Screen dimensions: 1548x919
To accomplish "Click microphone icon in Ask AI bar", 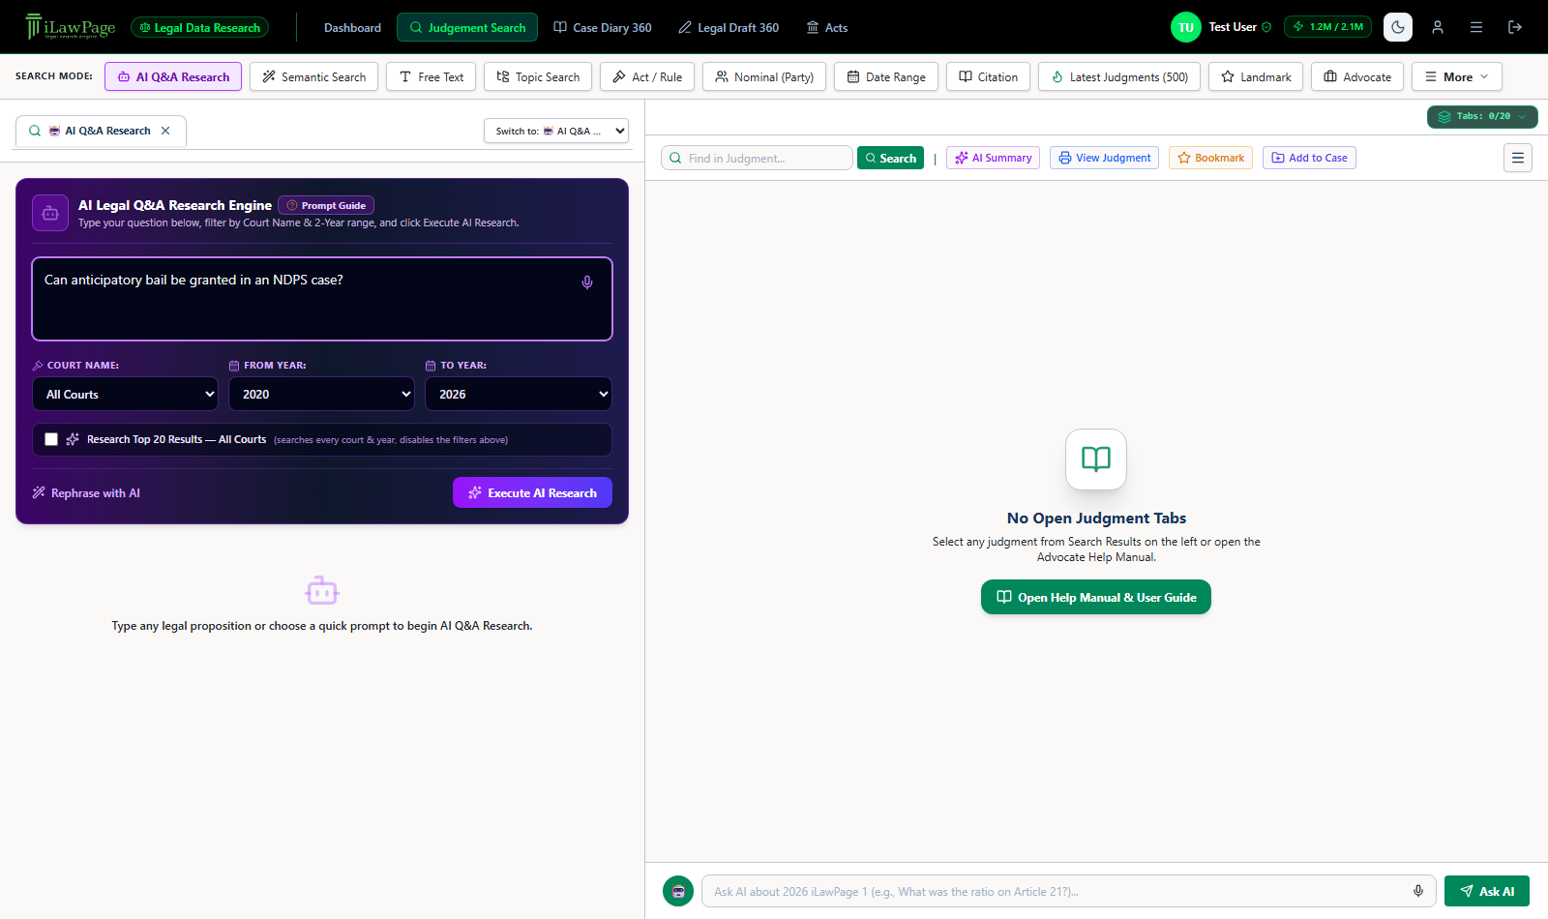I will coord(1418,891).
